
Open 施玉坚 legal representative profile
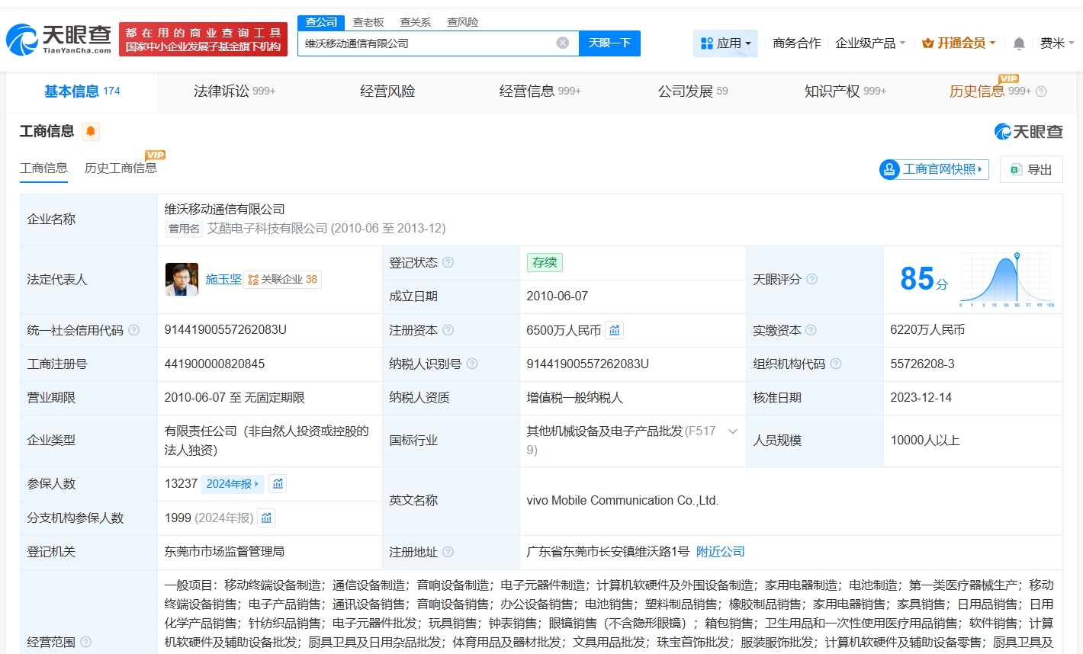pyautogui.click(x=223, y=280)
